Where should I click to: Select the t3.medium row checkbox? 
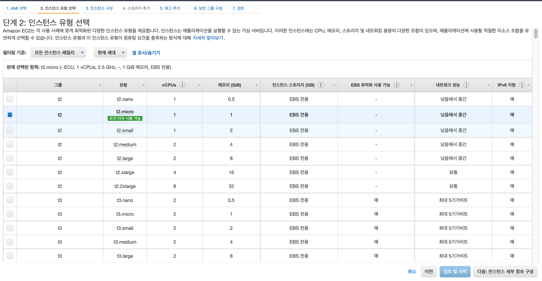pyautogui.click(x=10, y=242)
